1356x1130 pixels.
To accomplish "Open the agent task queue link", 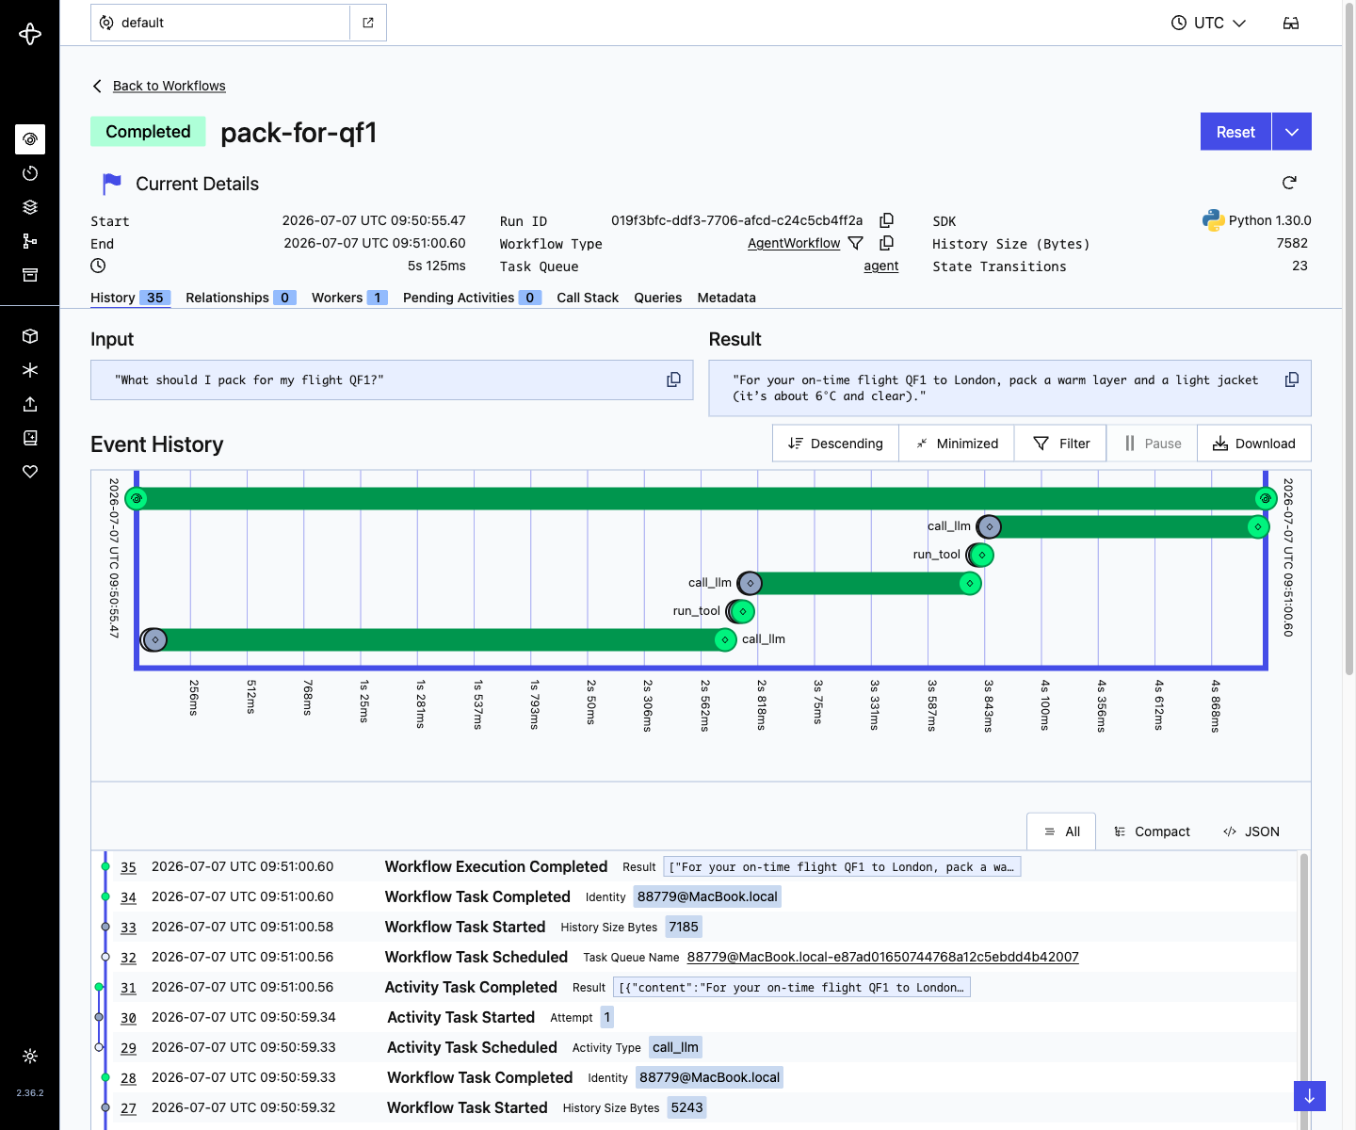I will [881, 266].
